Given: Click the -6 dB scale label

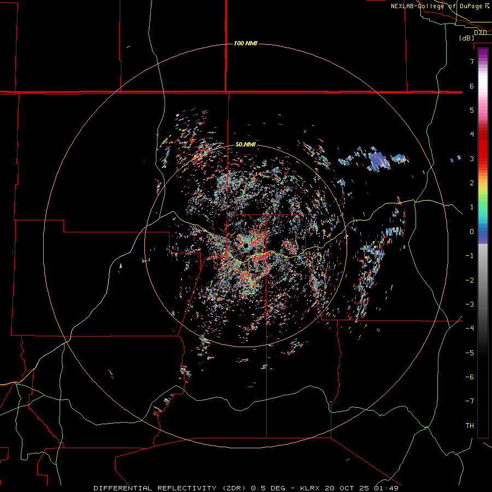Looking at the screenshot, I should click(x=470, y=377).
